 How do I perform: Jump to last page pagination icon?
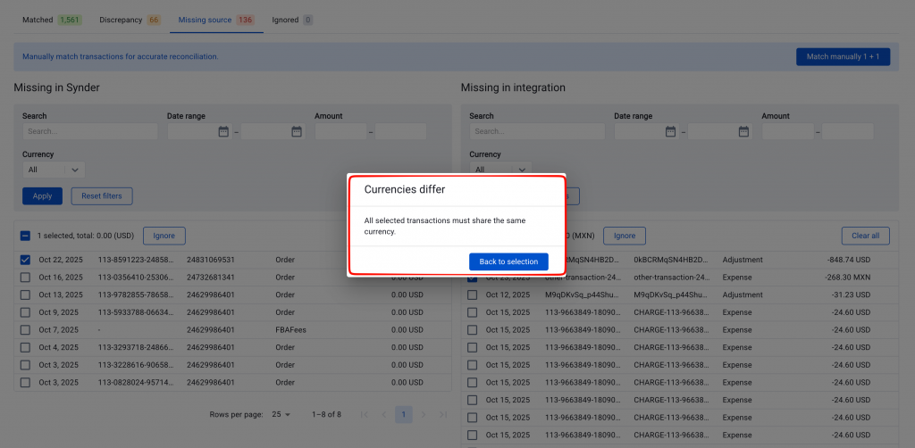coord(443,415)
